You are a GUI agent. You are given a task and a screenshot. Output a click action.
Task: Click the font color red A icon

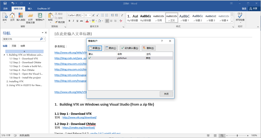coord(87,21)
